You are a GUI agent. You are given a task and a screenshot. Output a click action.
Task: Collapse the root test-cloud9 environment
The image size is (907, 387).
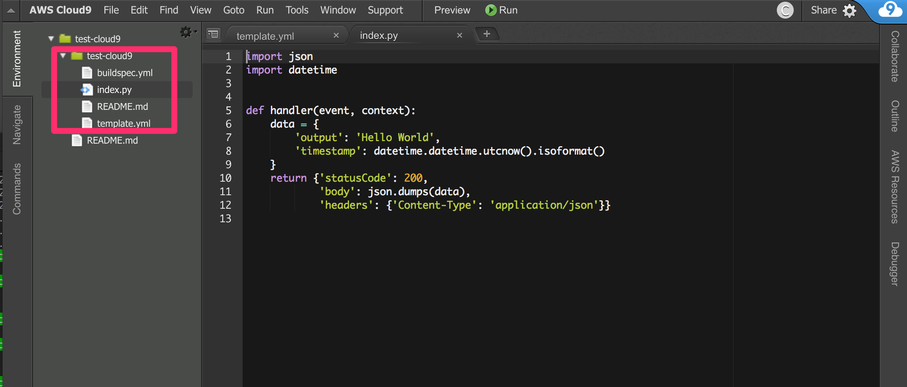click(50, 38)
